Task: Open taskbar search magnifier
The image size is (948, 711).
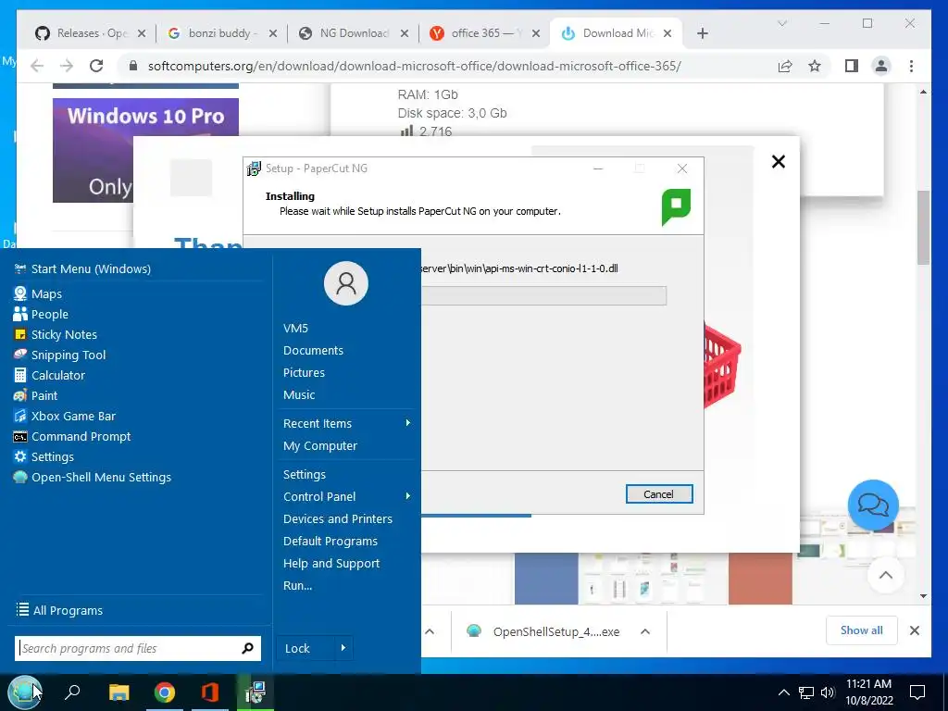Action: click(x=72, y=692)
